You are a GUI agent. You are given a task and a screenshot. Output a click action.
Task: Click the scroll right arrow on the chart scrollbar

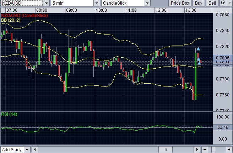[197, 149]
